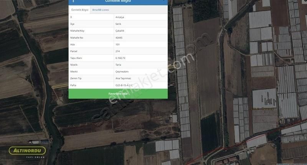Click the Altınordu logo badge
Viewport: 307px width, 165px height.
[x=27, y=150]
